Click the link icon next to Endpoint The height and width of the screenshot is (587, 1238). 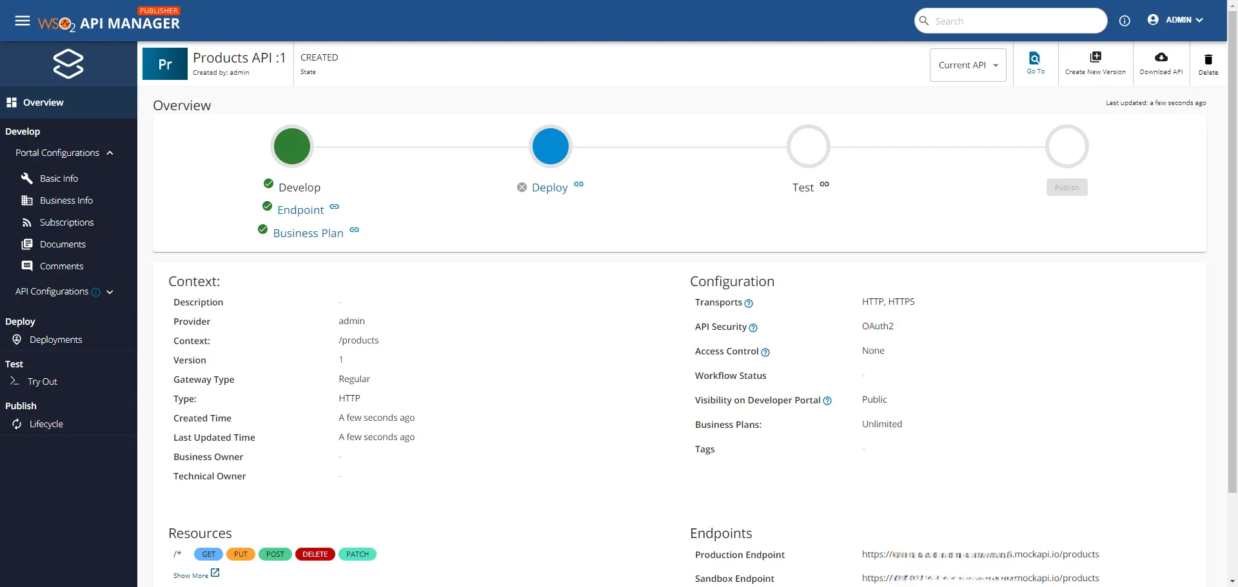point(334,207)
